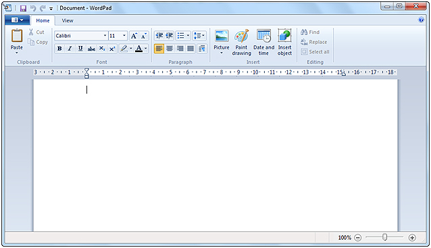Toggle bold formatting
Image resolution: width=431 pixels, height=248 pixels.
[59, 49]
